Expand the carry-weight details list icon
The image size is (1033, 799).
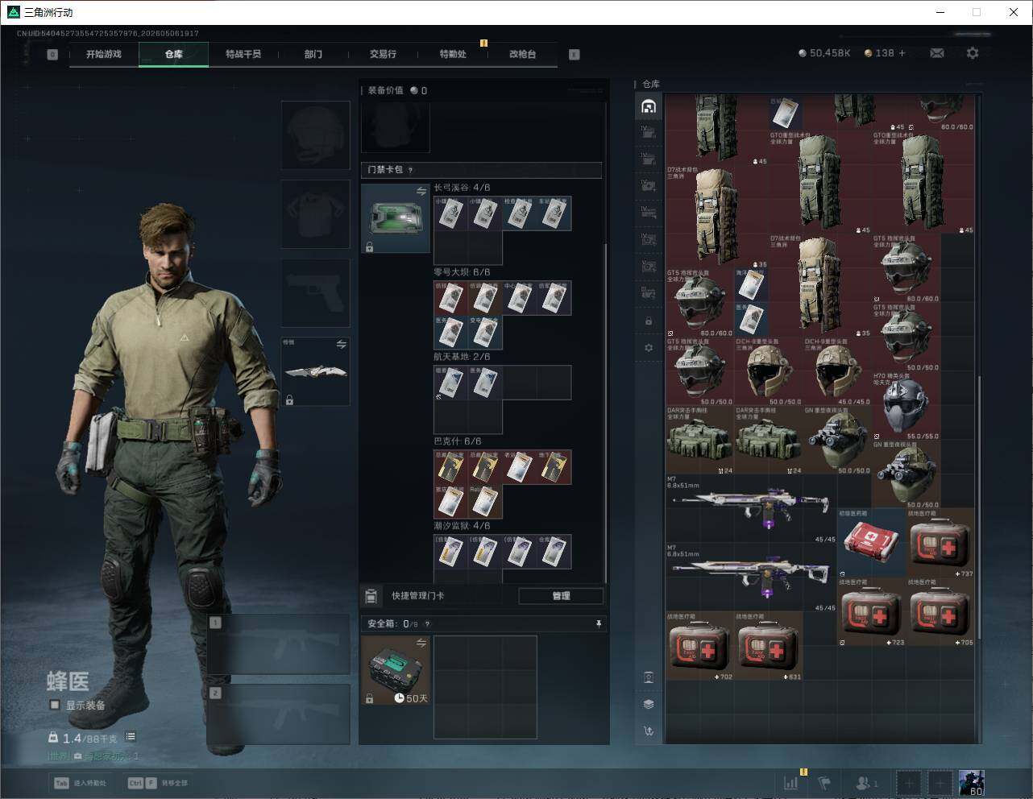(131, 737)
